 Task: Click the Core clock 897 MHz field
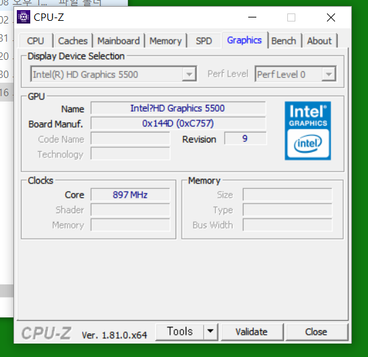pos(130,194)
